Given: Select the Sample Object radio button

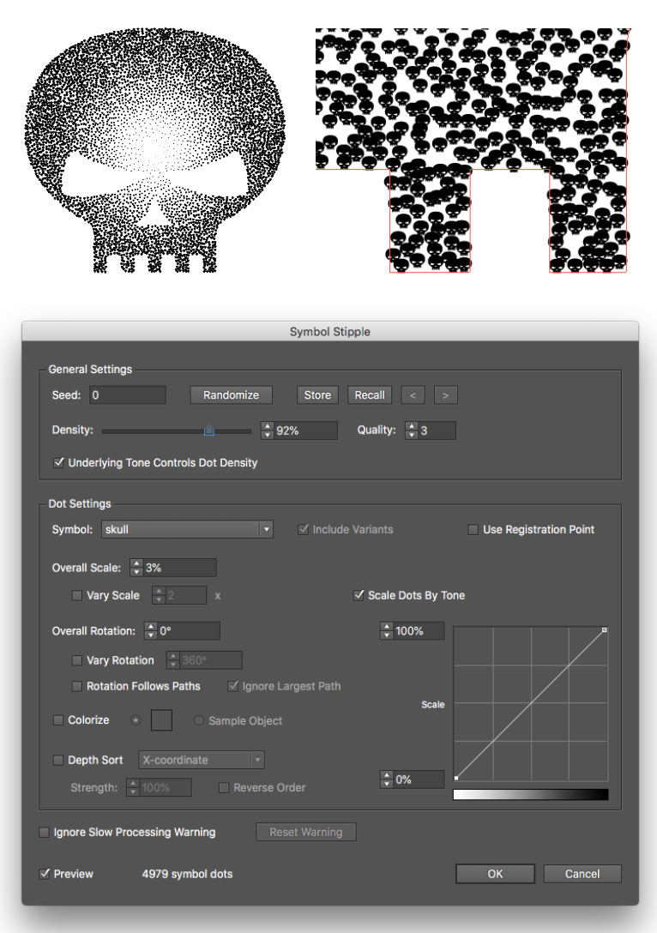Looking at the screenshot, I should [x=199, y=720].
